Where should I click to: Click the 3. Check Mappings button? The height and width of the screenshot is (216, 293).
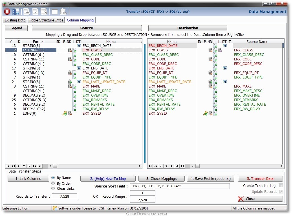coord(162,178)
